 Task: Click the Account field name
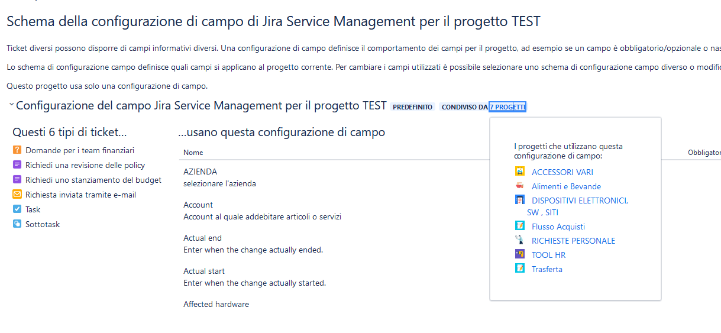coord(198,205)
